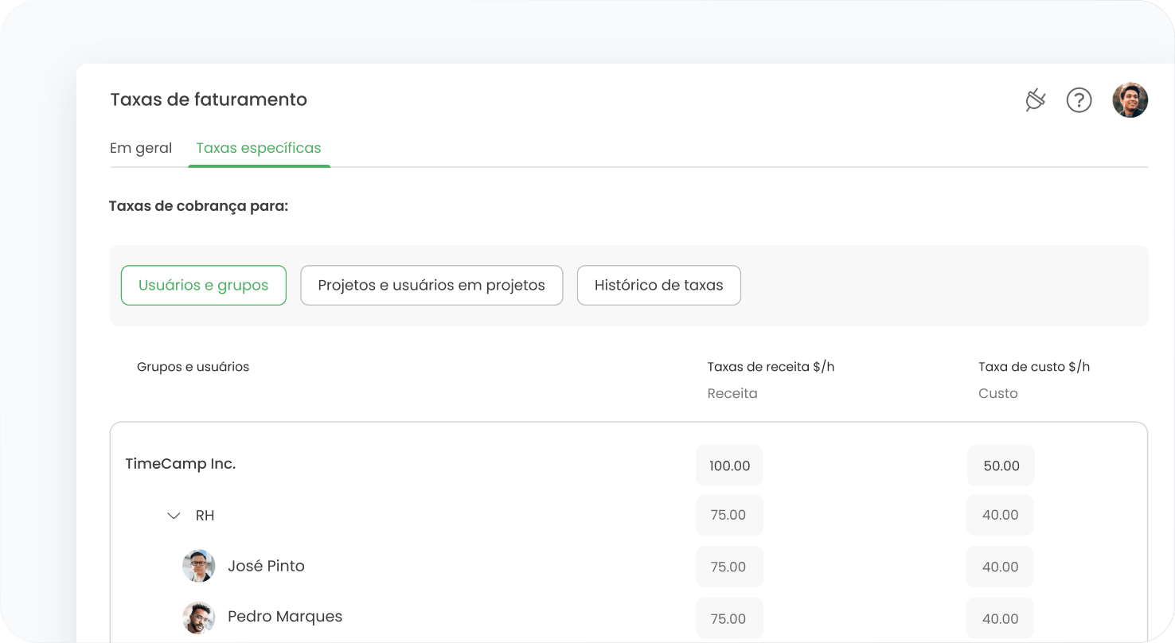The width and height of the screenshot is (1175, 643).
Task: Click RH group cost rate field
Action: [1000, 515]
